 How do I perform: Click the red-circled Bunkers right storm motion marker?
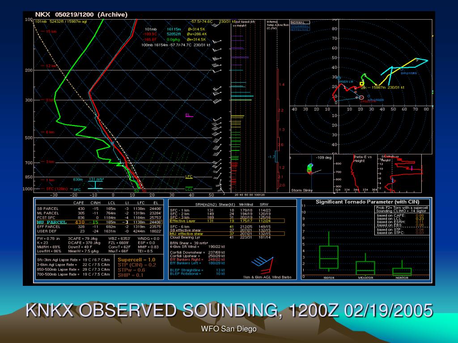point(361,97)
